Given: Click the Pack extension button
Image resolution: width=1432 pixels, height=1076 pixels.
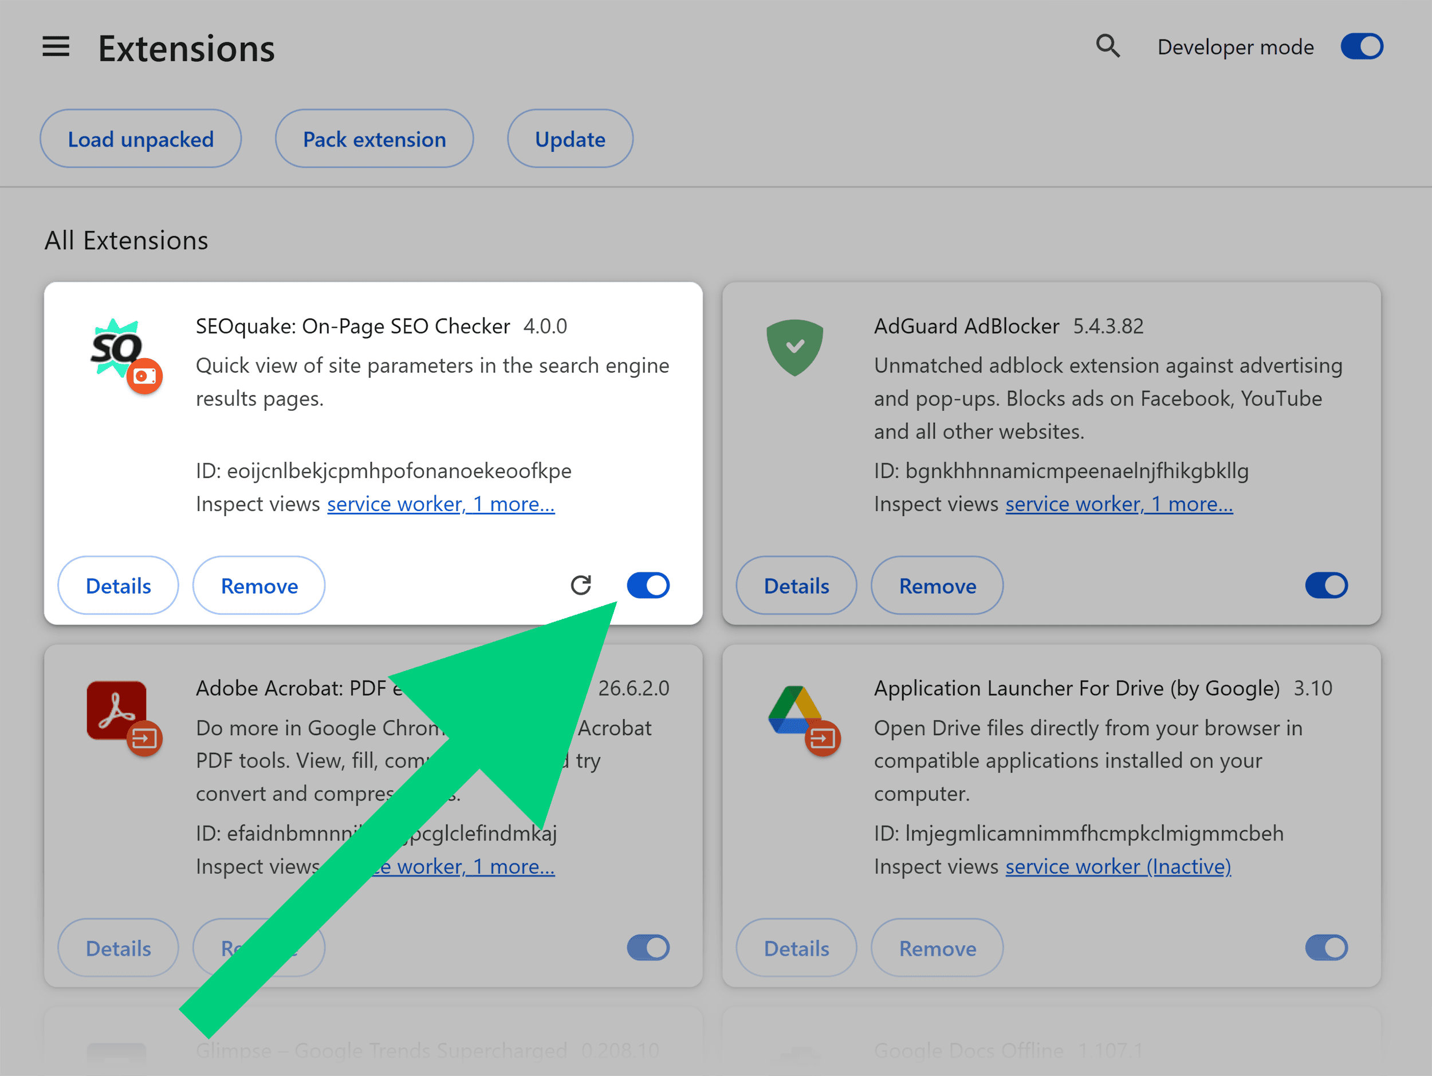Looking at the screenshot, I should tap(374, 139).
